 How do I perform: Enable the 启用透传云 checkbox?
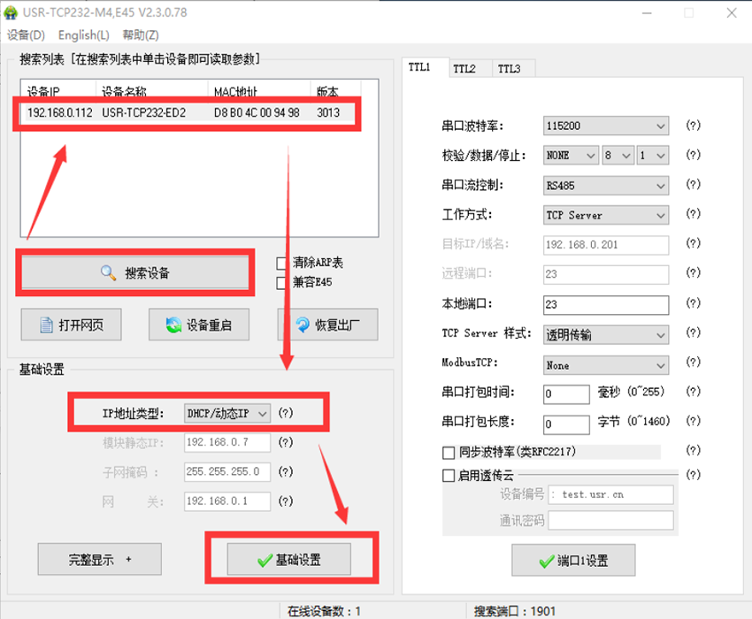coord(449,475)
